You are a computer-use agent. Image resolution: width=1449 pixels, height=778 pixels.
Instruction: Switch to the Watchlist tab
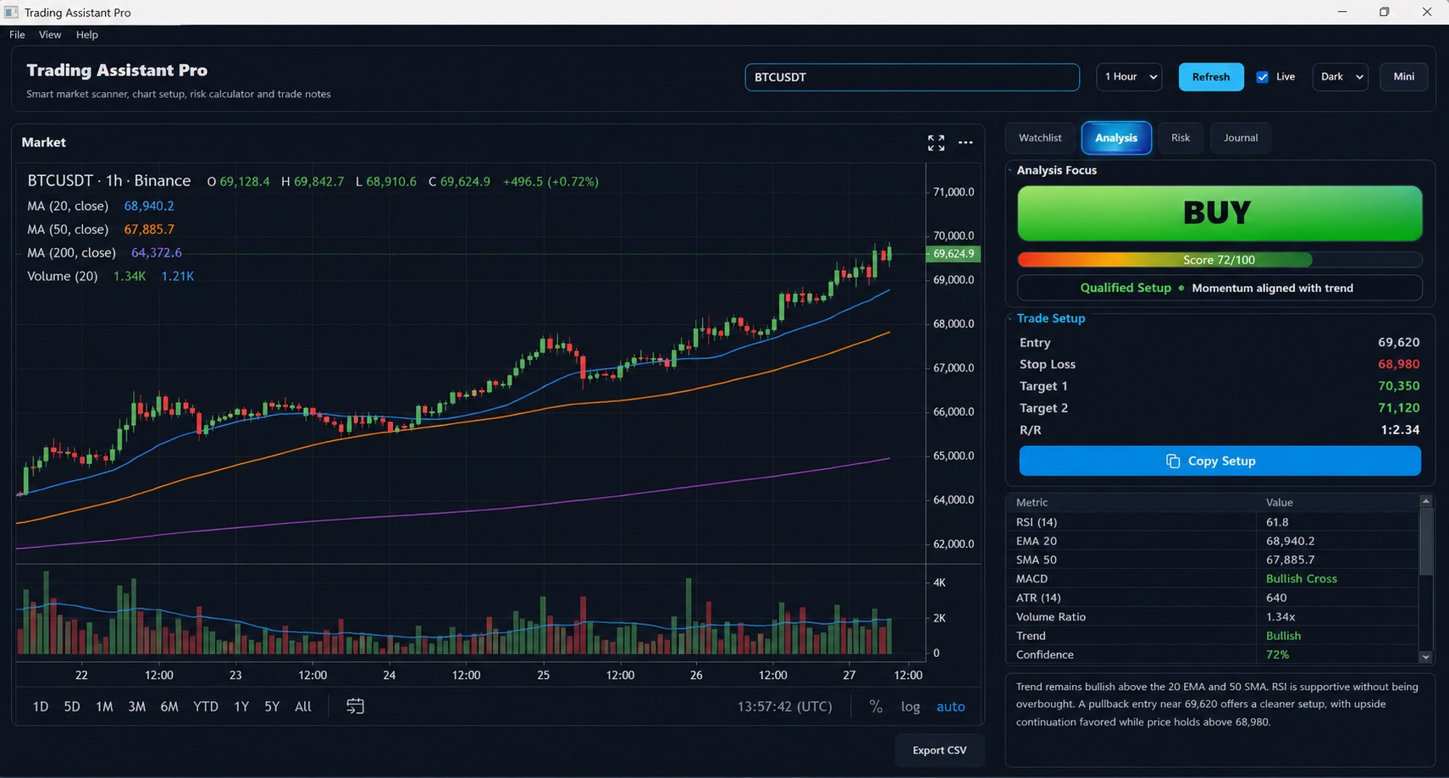coord(1040,138)
